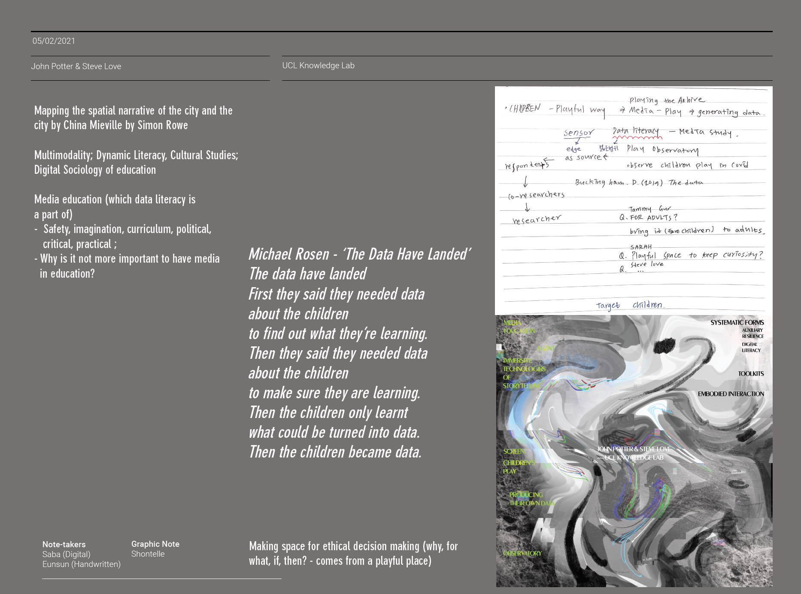
Task: Click the 'UCL Knowledge Lab' header
Action: pyautogui.click(x=318, y=66)
